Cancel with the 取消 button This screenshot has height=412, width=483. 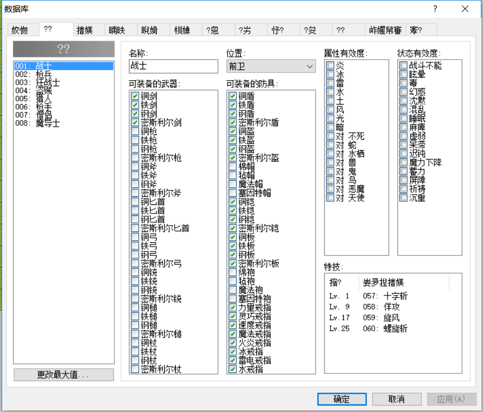[397, 399]
